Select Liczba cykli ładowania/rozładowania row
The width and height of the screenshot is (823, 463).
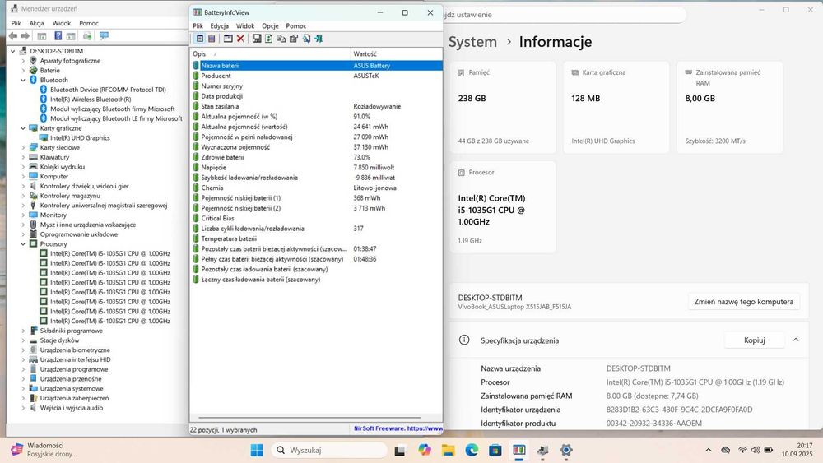(317, 229)
